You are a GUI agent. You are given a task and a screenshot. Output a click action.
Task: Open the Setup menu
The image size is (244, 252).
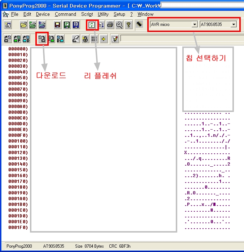tap(119, 14)
